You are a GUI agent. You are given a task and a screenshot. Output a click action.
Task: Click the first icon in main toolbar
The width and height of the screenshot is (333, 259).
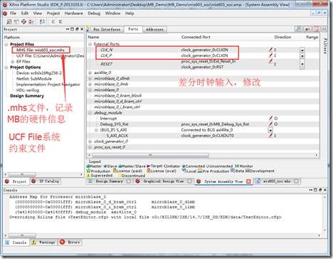(9, 21)
